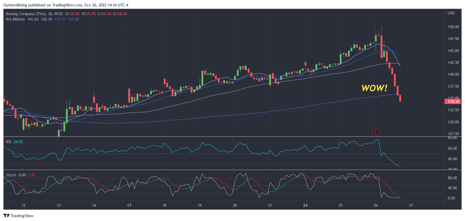Click the MA Ribbon value 141.63
The width and height of the screenshot is (465, 221).
33,19
